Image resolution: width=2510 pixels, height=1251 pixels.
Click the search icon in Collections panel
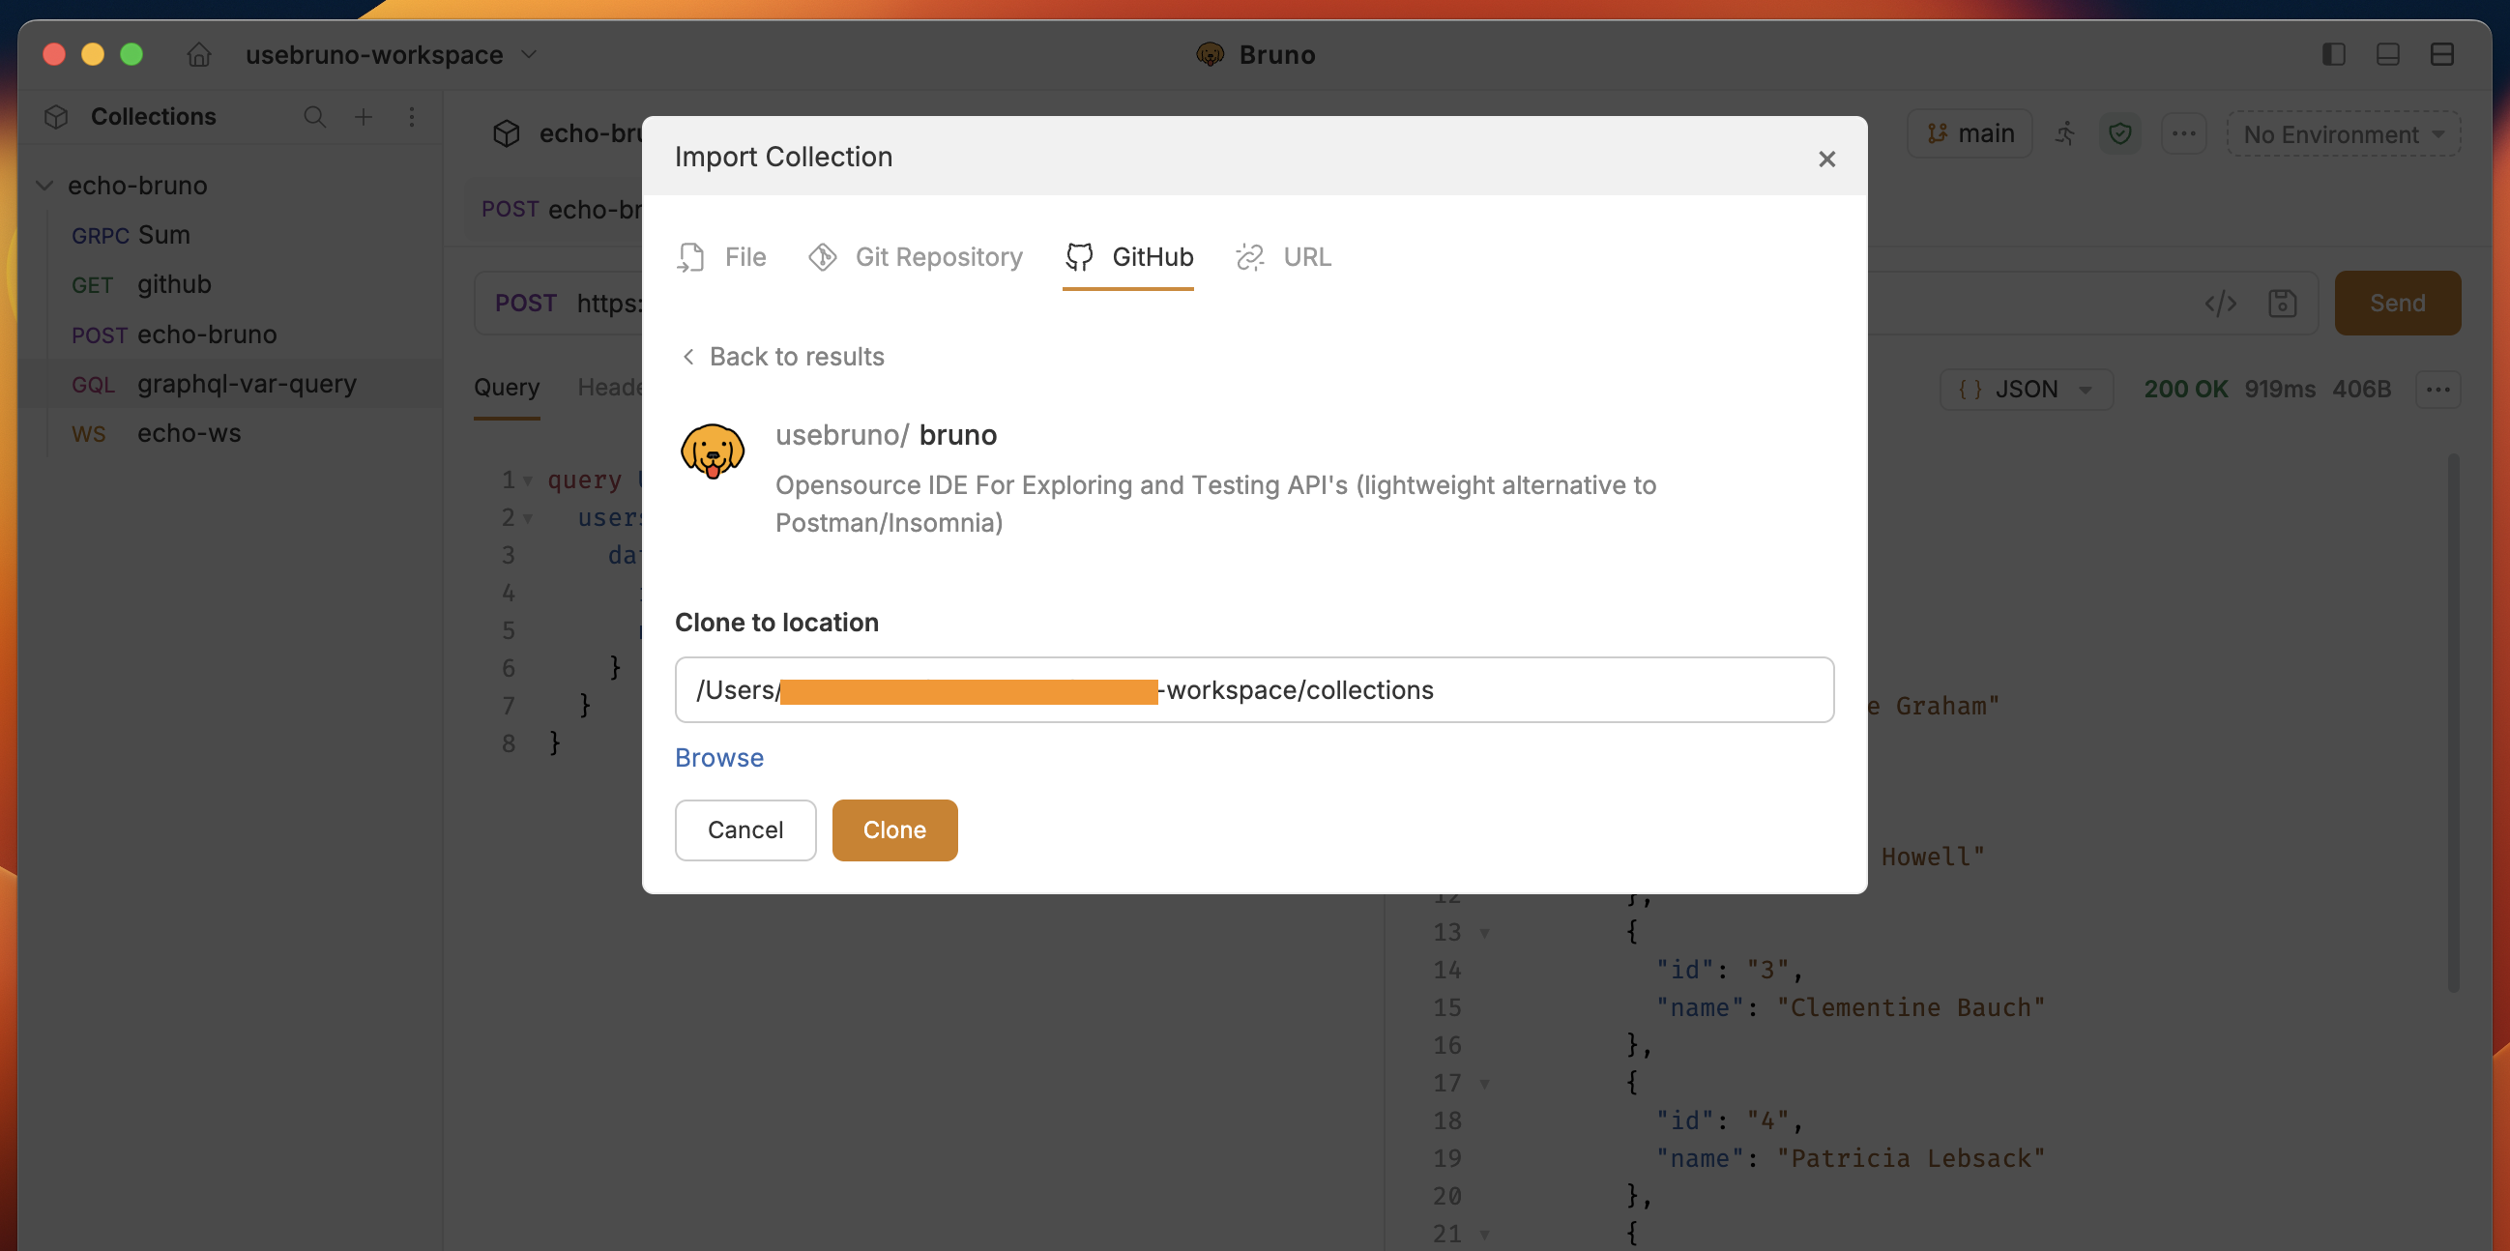313,117
